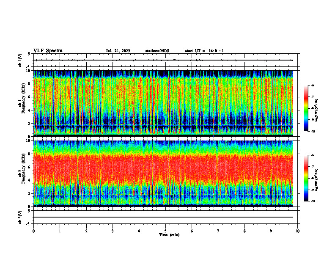Click the "5" tick on the time axis
335x259 pixels.
(165, 231)
